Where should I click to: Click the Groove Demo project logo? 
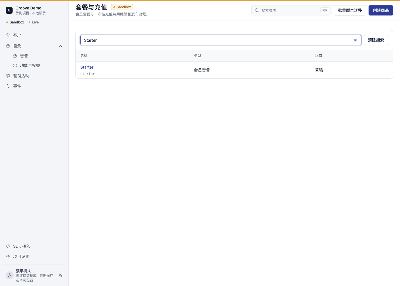click(9, 10)
